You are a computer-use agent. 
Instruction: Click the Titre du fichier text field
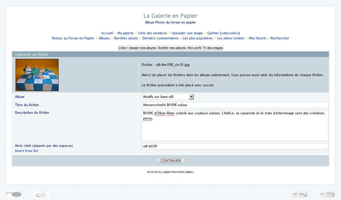point(235,105)
